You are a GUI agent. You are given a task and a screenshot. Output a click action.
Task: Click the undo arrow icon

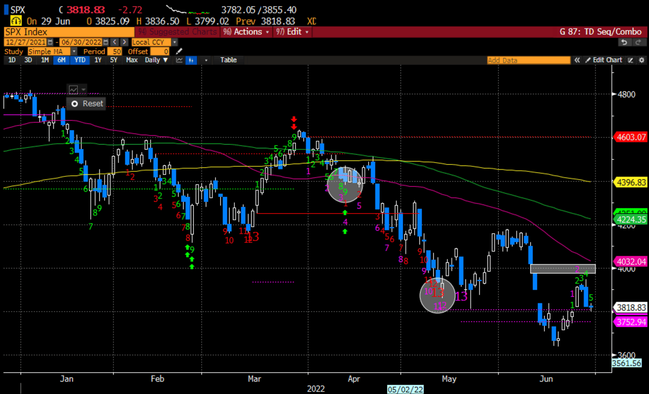click(x=624, y=42)
